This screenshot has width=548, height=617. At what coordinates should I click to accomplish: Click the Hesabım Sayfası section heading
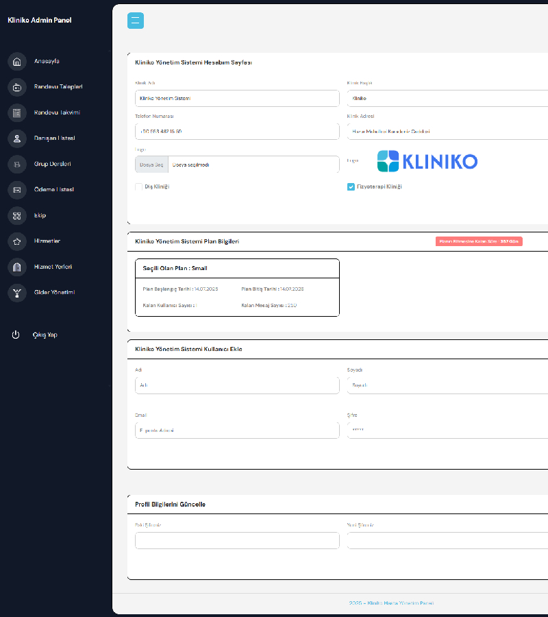(x=193, y=62)
